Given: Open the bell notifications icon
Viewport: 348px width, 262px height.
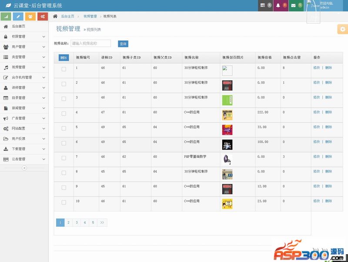Looking at the screenshot, I should [x=278, y=5].
